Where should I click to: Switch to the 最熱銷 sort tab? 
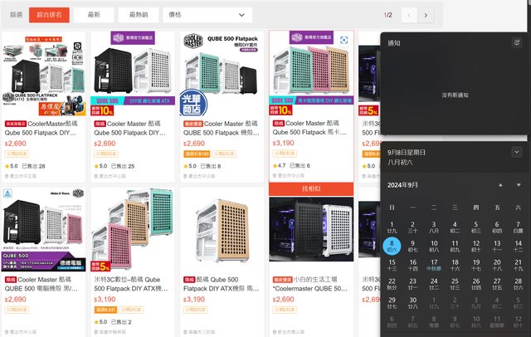point(138,15)
